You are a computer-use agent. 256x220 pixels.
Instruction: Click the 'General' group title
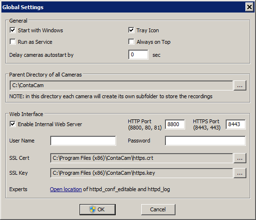pos(18,21)
